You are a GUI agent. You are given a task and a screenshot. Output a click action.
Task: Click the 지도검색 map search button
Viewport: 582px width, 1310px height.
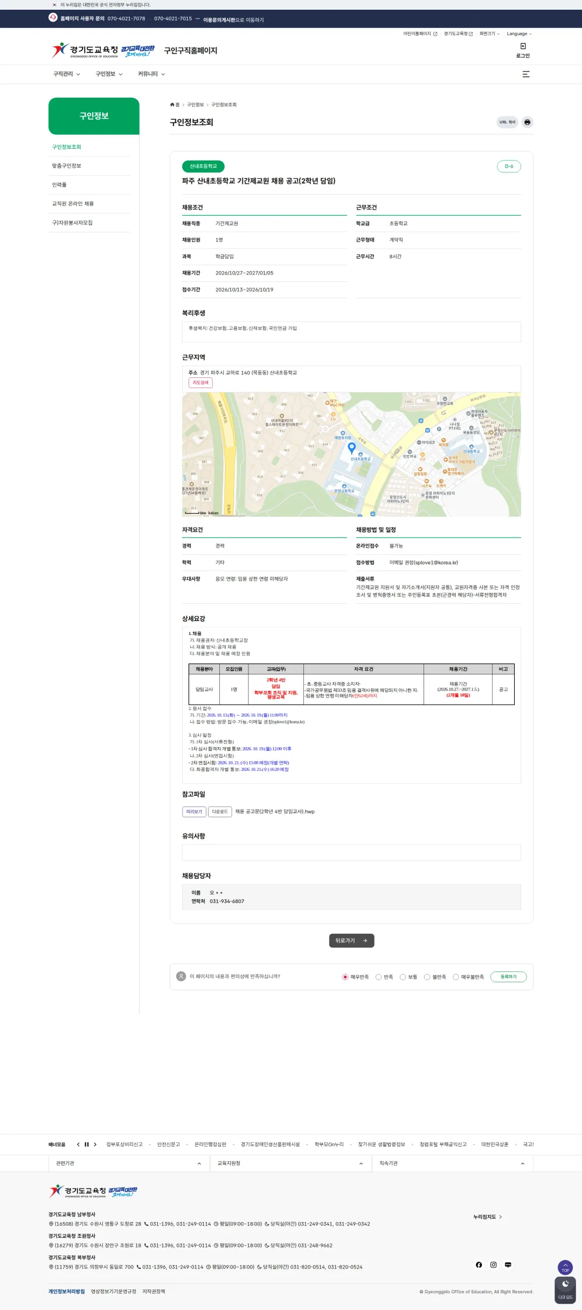point(200,383)
